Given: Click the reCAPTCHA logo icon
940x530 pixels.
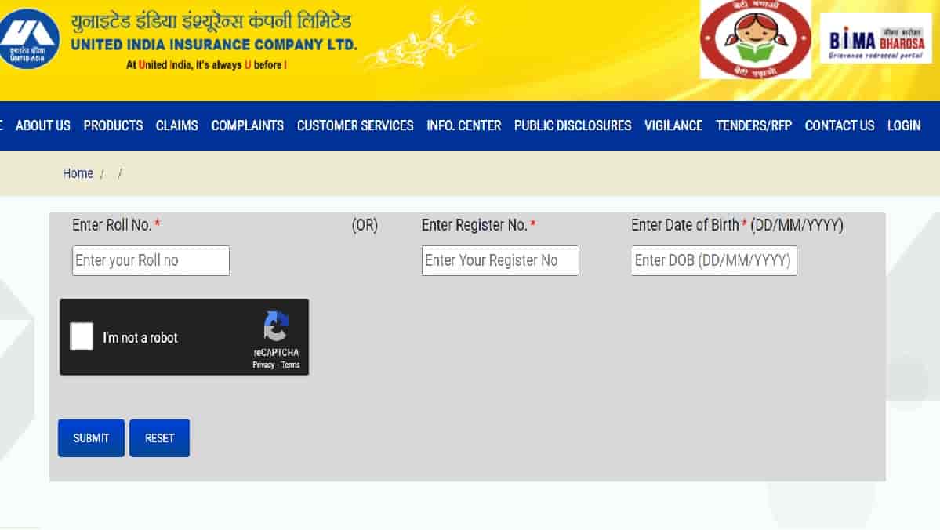Looking at the screenshot, I should (275, 327).
